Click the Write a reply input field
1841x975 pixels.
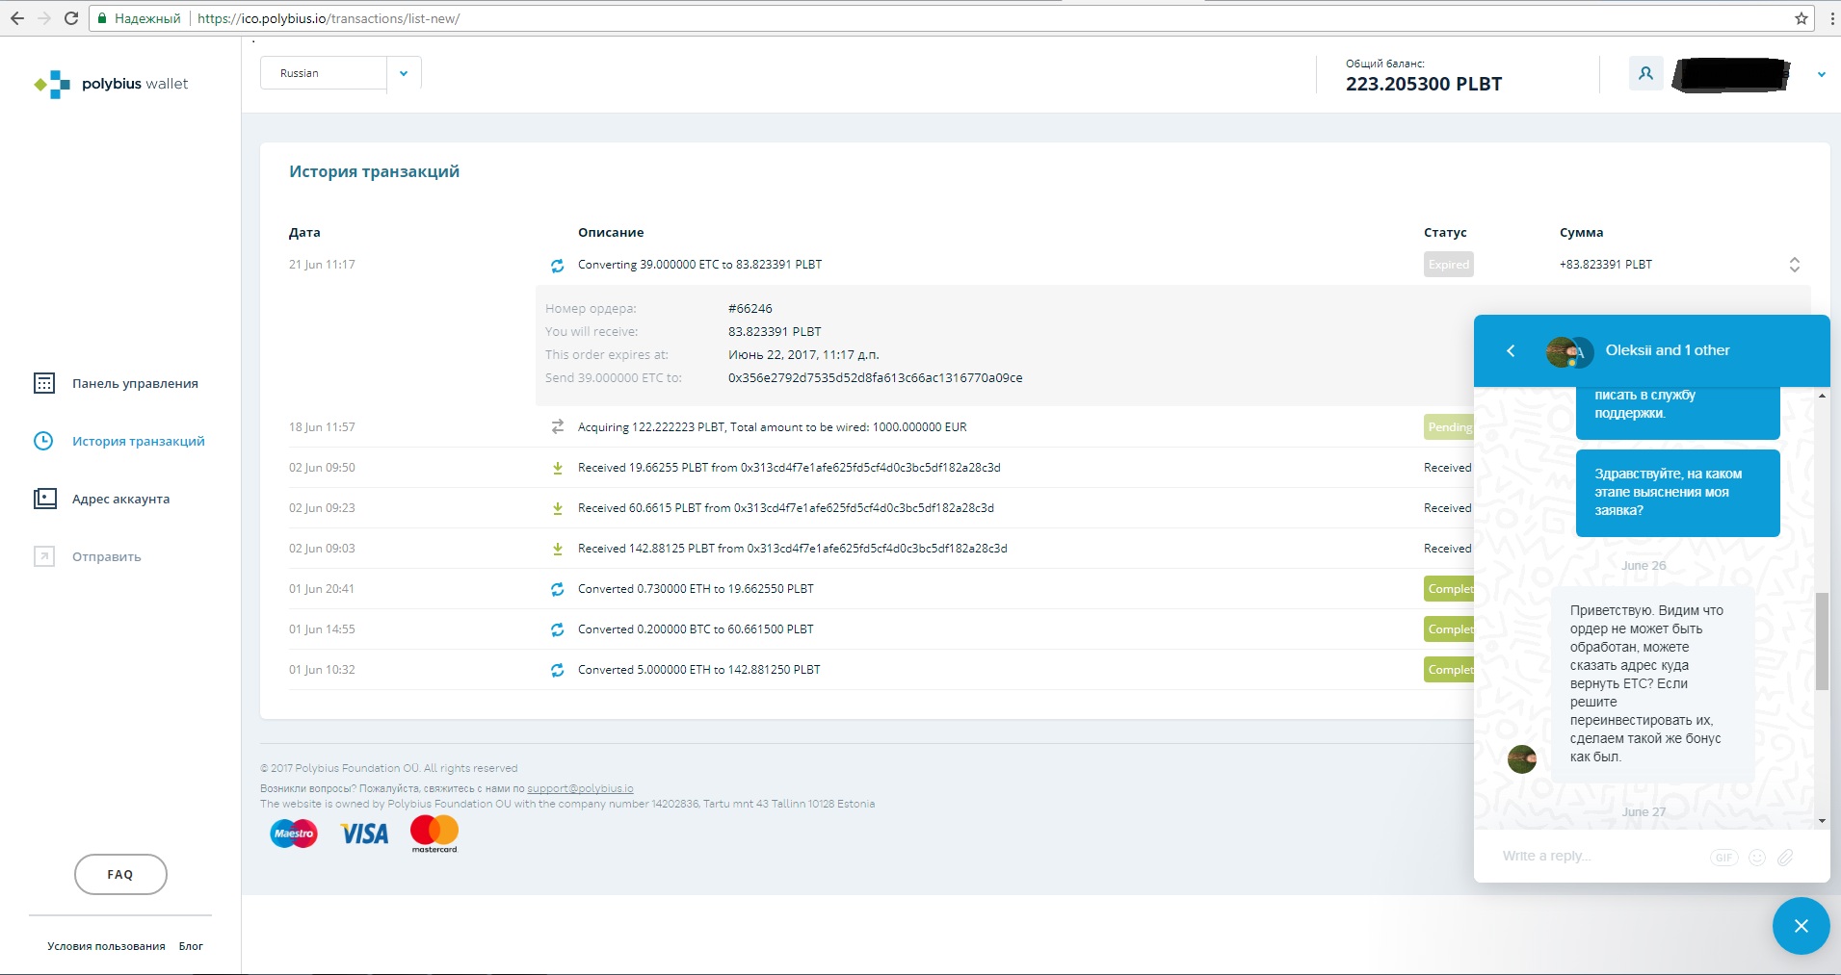click(1599, 857)
